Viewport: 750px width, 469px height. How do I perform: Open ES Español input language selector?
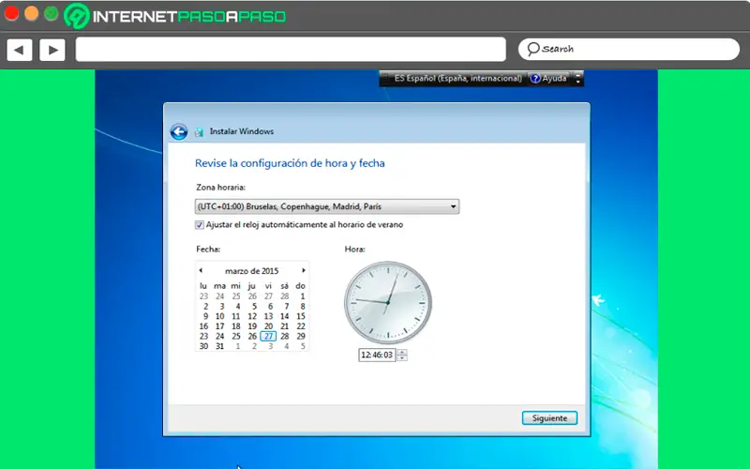[457, 79]
